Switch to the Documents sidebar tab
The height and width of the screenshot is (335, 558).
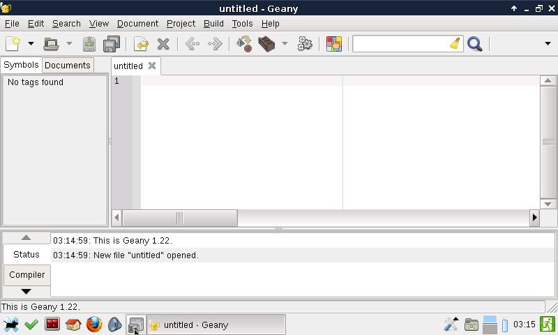click(68, 65)
